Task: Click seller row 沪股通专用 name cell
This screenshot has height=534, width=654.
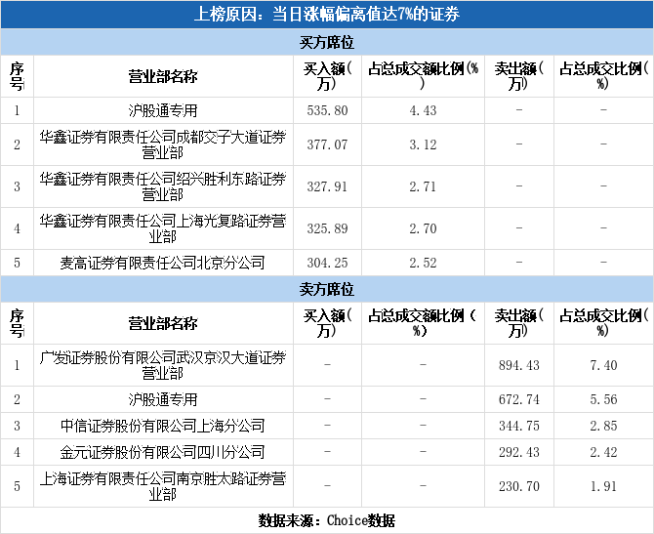Action: click(163, 399)
